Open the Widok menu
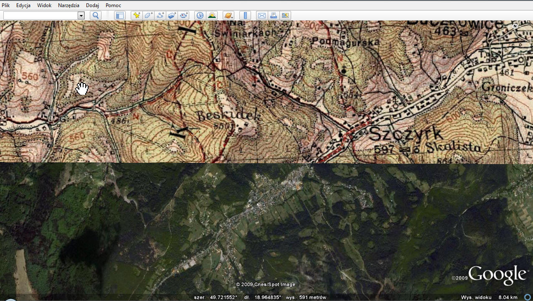The image size is (533, 301). (x=44, y=5)
